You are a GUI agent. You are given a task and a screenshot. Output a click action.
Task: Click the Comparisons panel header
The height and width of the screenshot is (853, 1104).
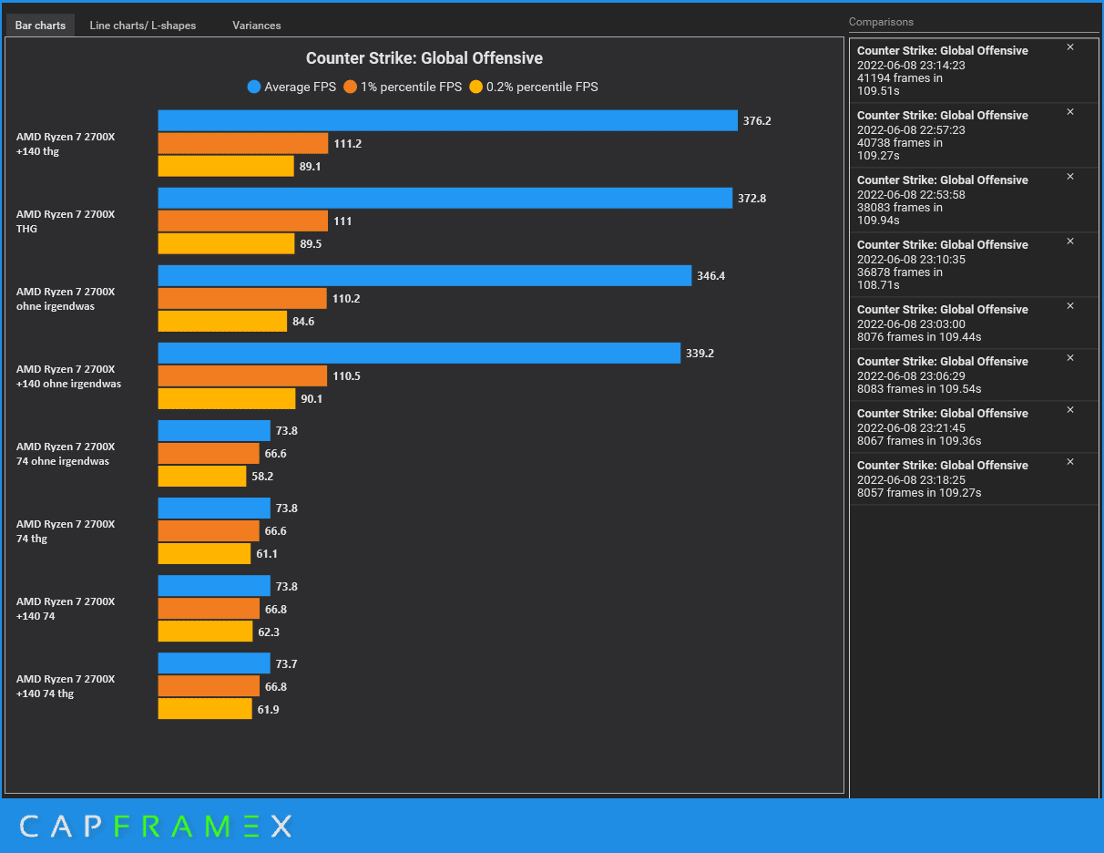pos(881,22)
